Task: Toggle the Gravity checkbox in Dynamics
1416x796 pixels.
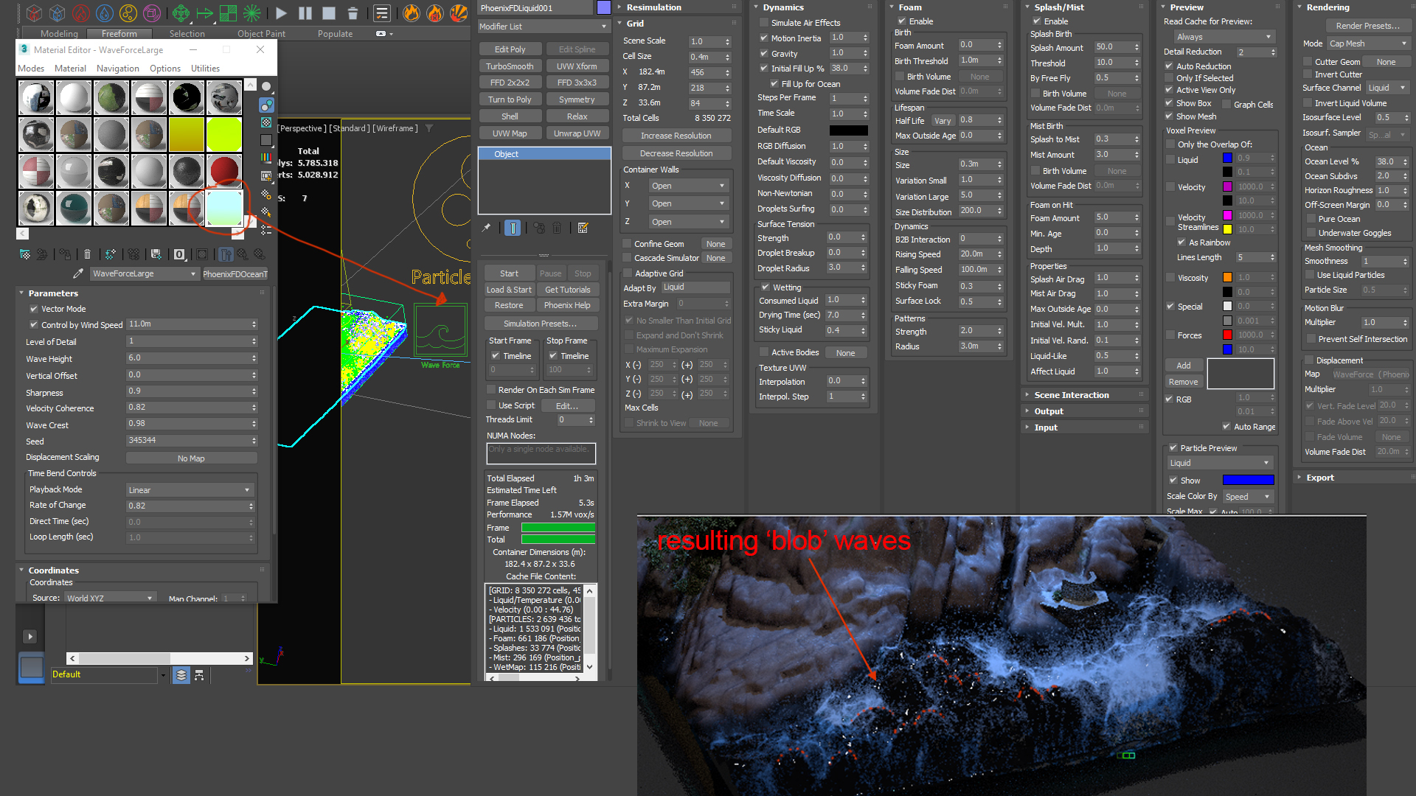Action: 764,54
